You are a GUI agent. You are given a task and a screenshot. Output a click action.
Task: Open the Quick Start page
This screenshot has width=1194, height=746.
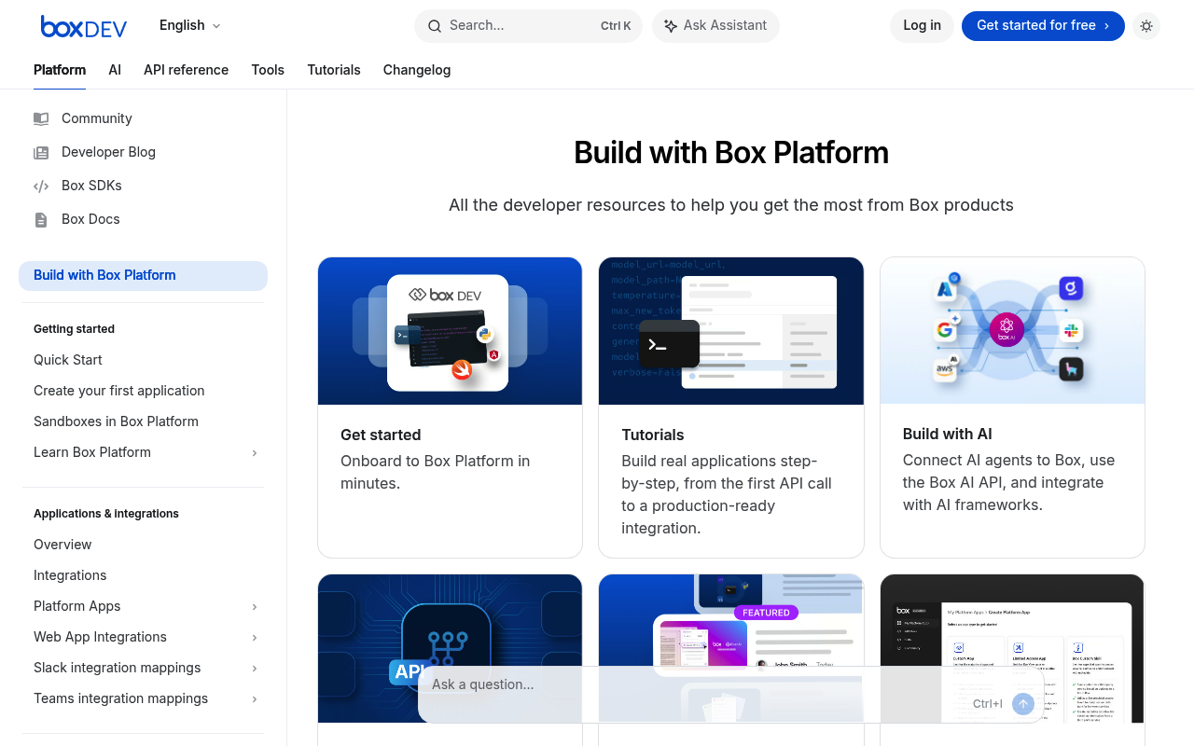pyautogui.click(x=68, y=360)
